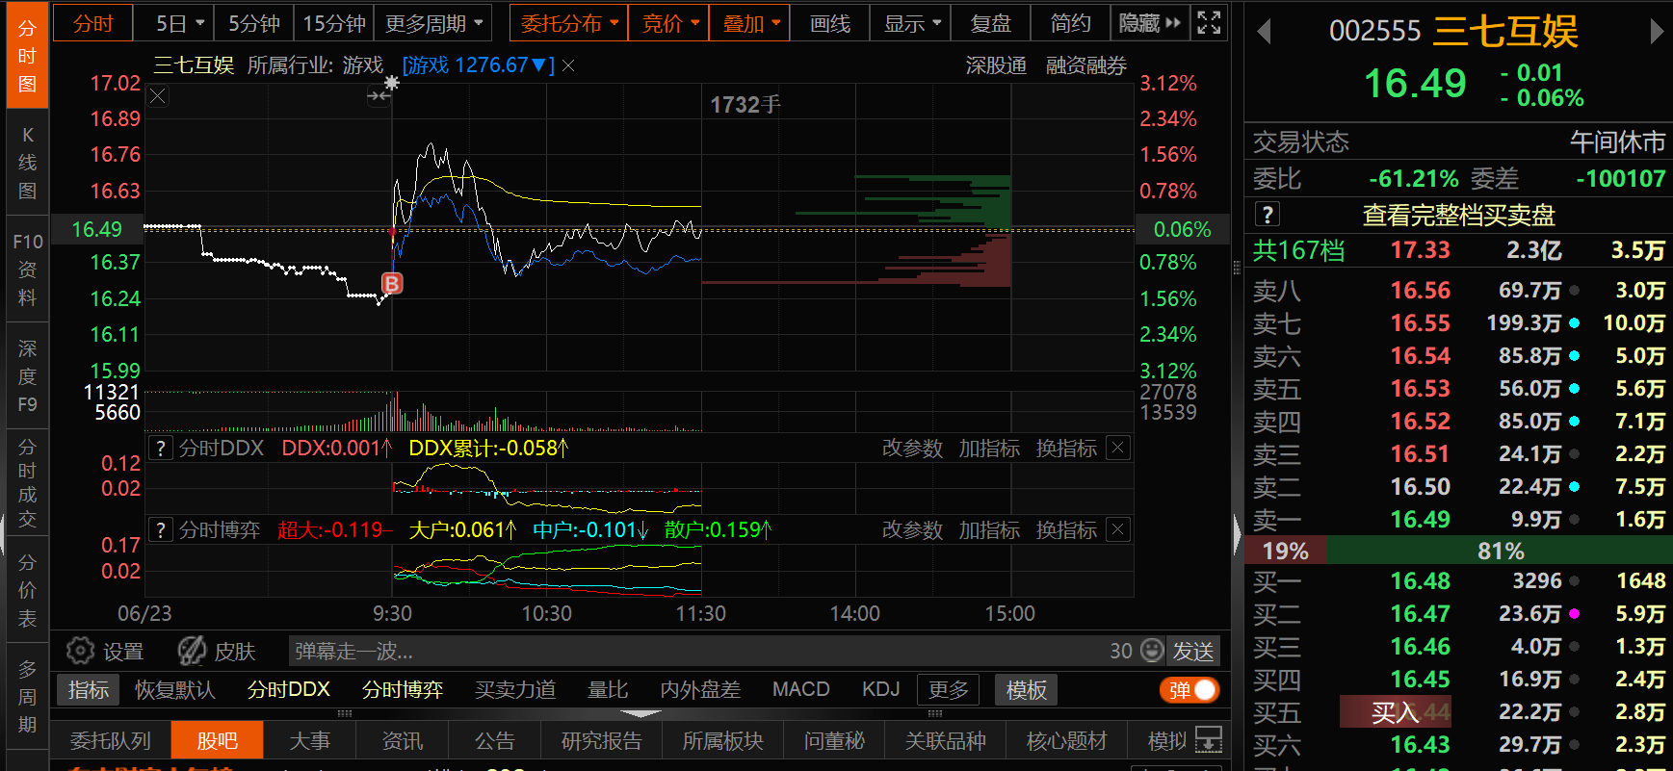
Task: Click the crossed box icon at chart top-left
Action: click(158, 95)
